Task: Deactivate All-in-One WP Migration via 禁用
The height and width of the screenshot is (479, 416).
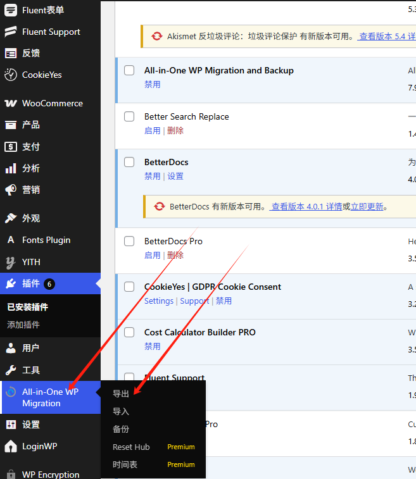Action: [x=152, y=84]
